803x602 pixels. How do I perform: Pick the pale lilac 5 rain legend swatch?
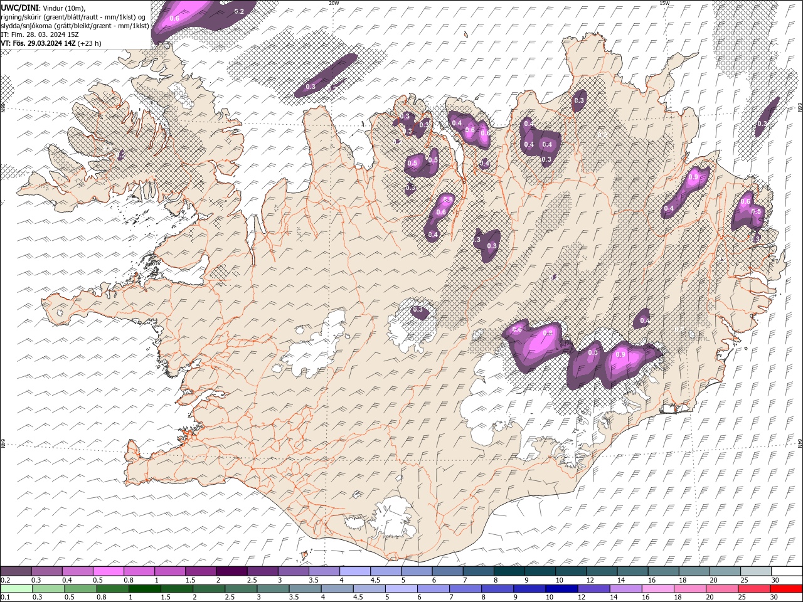click(401, 589)
